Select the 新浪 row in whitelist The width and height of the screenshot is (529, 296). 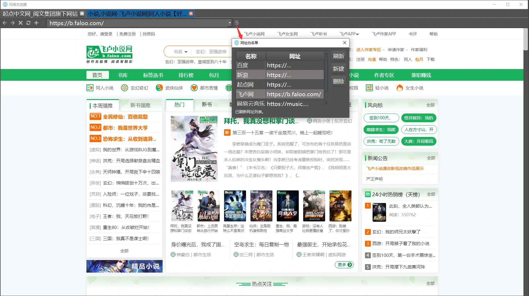tap(280, 75)
